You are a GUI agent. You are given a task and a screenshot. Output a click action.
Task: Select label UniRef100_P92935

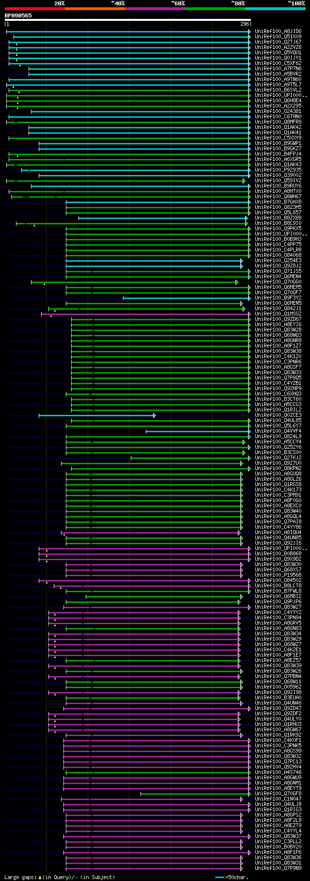278,170
